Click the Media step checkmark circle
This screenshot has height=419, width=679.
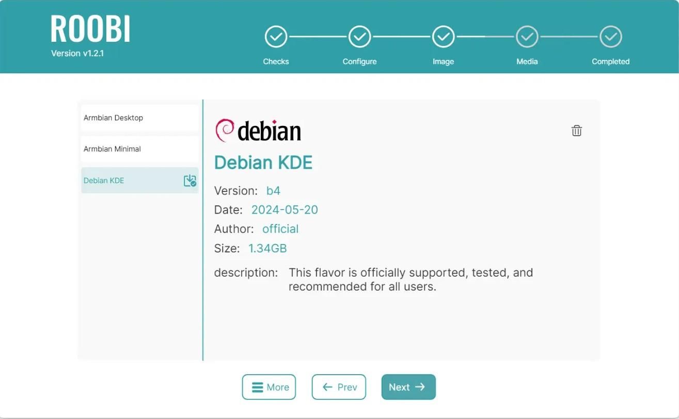tap(527, 37)
